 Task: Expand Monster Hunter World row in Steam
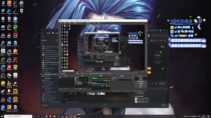click(x=42, y=98)
